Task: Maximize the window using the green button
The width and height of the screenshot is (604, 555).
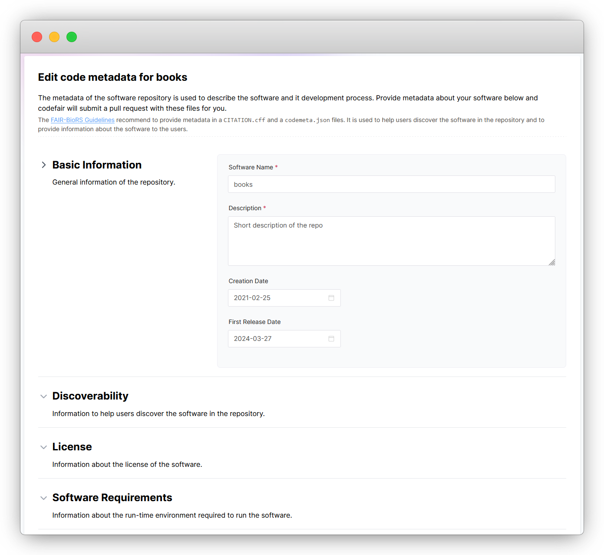Action: coord(72,37)
